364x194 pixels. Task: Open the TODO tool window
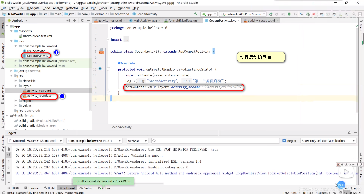pos(13,188)
